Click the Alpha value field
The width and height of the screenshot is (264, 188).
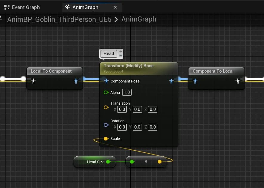point(127,92)
